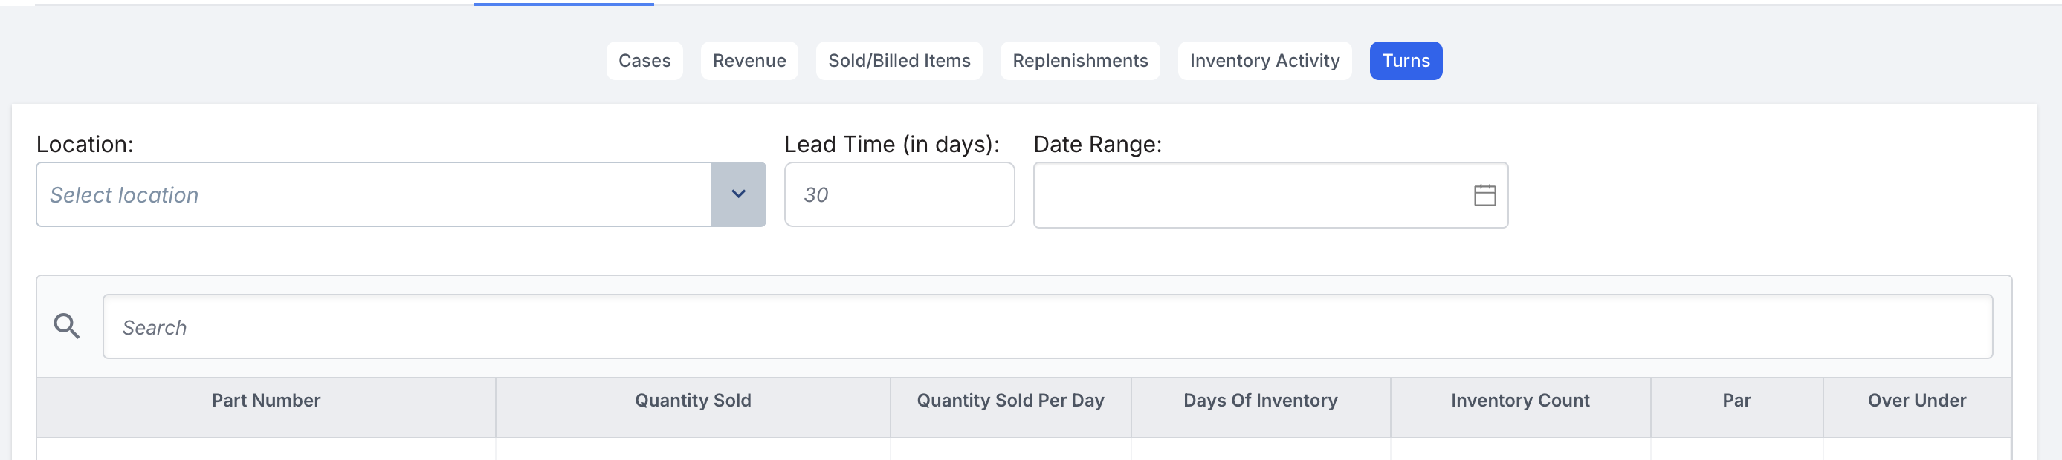Select the Turns tab
The width and height of the screenshot is (2062, 460).
(x=1406, y=61)
